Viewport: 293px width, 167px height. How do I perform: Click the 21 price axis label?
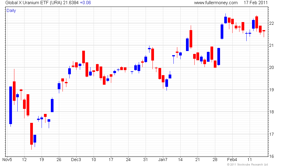271,45
